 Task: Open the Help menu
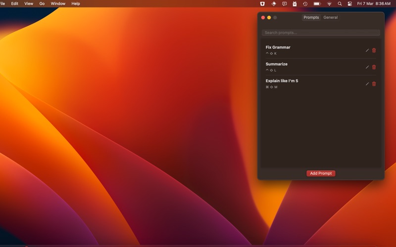76,3
